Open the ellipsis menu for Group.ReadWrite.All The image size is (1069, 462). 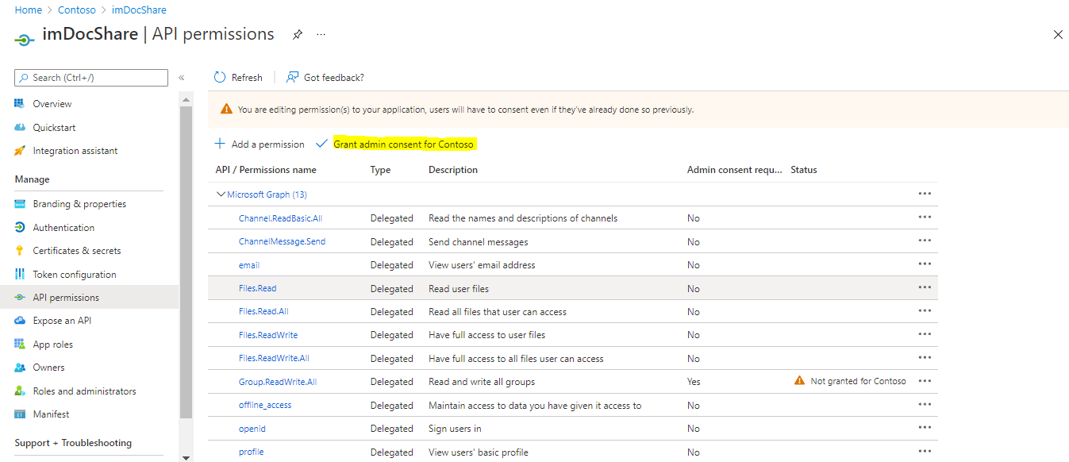[925, 381]
